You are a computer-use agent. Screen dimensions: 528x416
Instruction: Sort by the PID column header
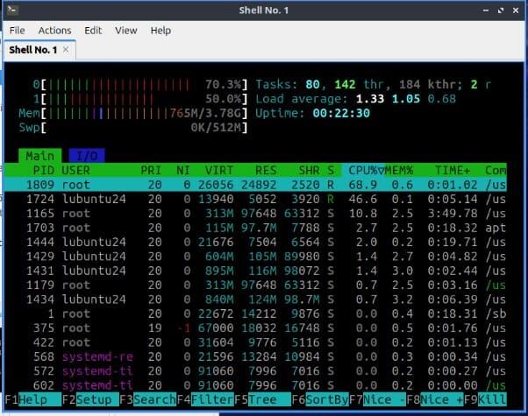click(42, 170)
